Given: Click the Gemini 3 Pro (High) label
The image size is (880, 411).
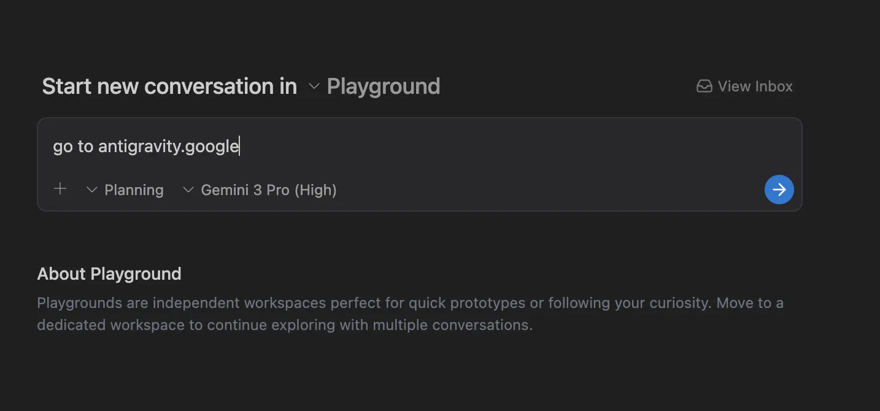Looking at the screenshot, I should point(268,190).
